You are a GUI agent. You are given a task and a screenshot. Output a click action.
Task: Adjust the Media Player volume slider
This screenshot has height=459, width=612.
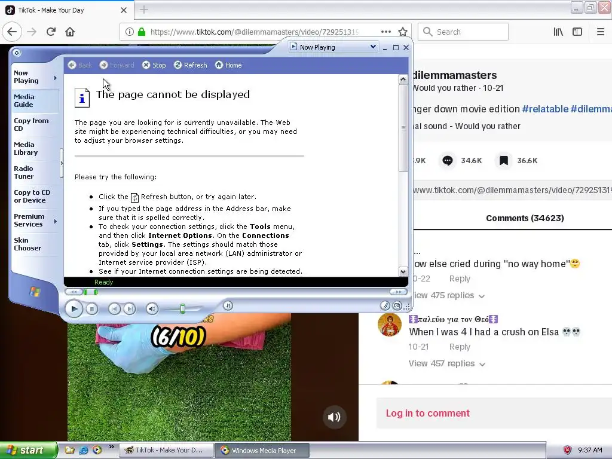click(x=182, y=309)
